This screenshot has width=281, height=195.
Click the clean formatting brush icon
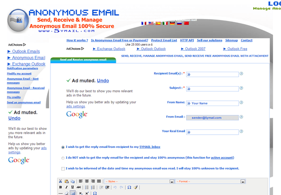point(136,187)
